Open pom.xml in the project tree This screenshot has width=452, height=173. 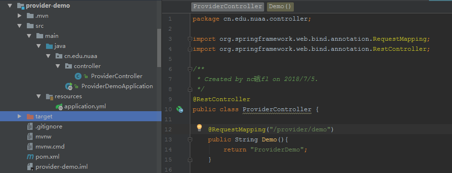[x=47, y=157]
